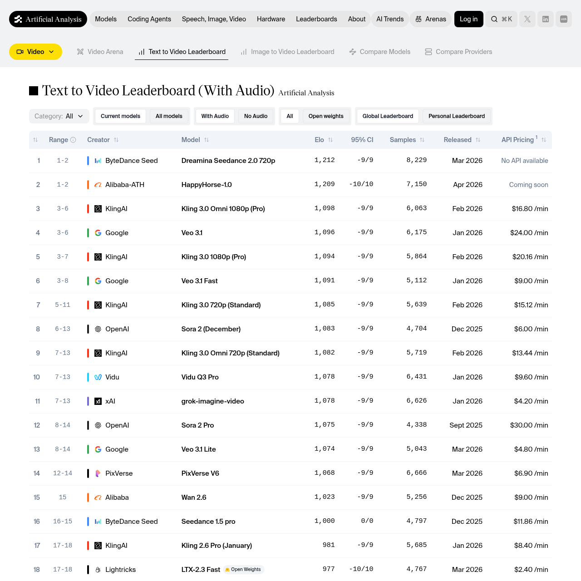
Task: Click the OpenAI logo in the Sora 2 (December) row
Action: point(98,329)
